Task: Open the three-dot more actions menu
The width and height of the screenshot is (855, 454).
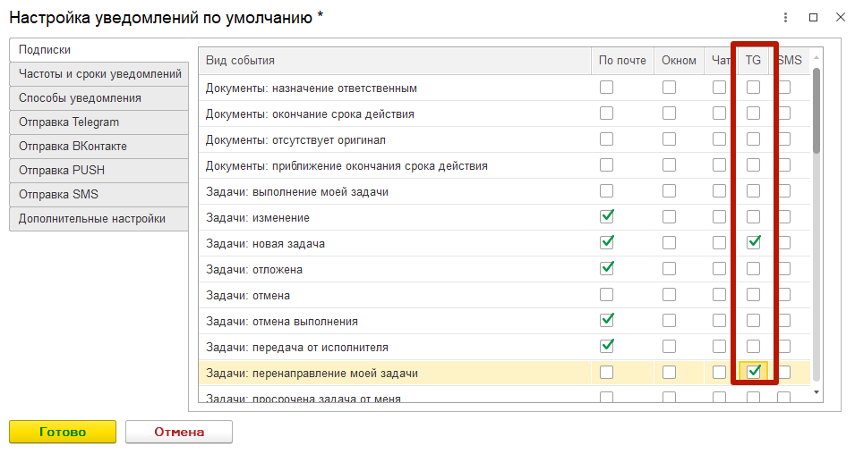Action: point(785,17)
